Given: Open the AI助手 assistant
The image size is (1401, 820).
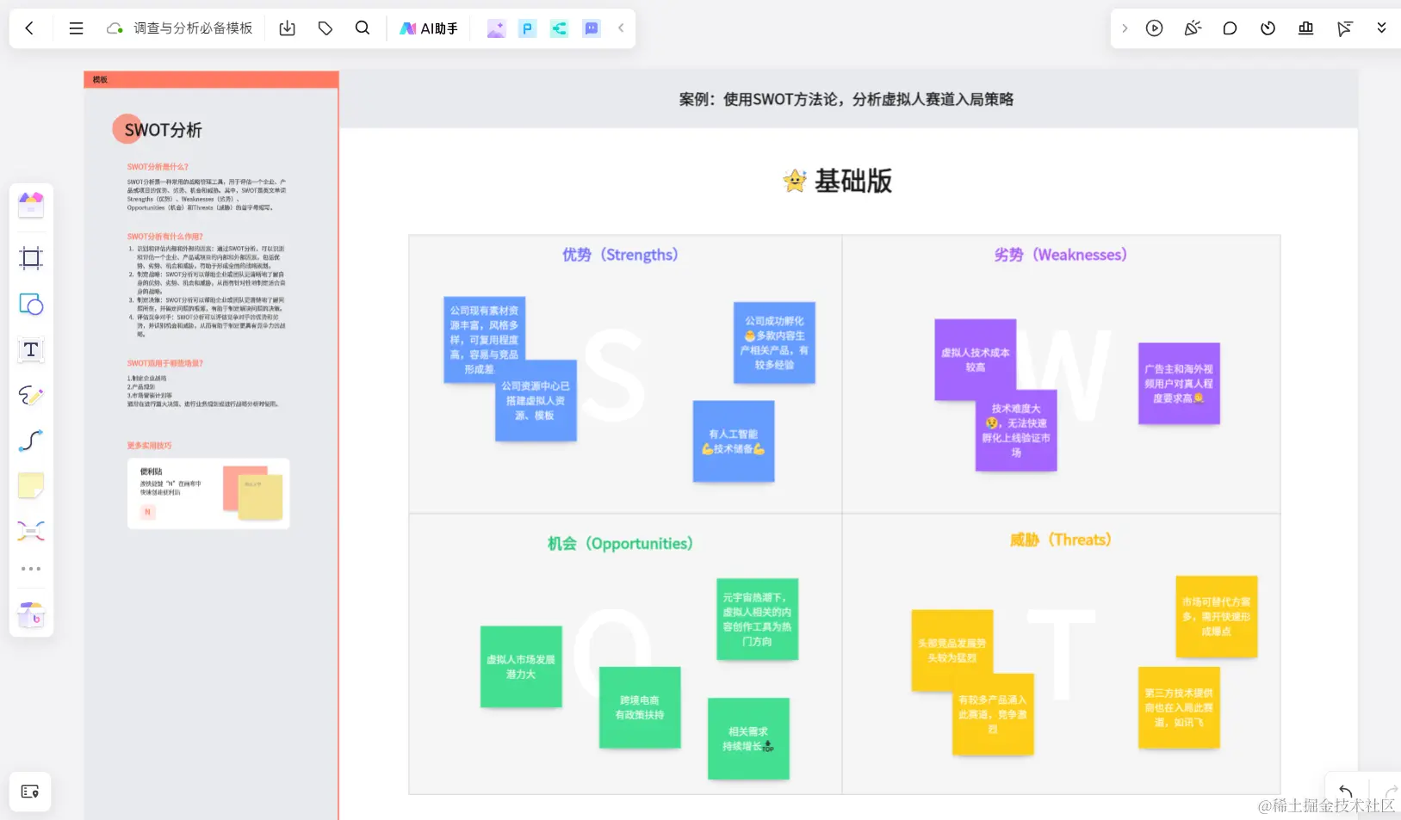Looking at the screenshot, I should pyautogui.click(x=428, y=28).
